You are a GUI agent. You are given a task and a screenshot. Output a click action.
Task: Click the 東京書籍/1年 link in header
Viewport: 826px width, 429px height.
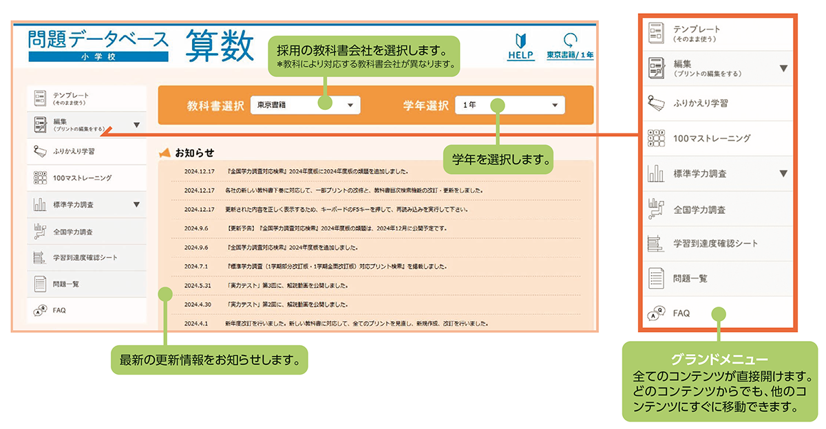click(570, 55)
